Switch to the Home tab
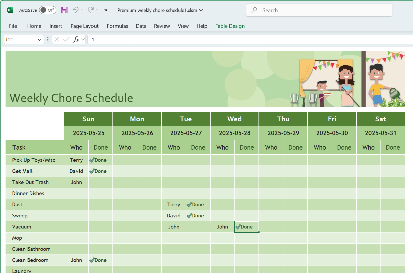Viewport: 413px width, 273px height. coord(34,26)
